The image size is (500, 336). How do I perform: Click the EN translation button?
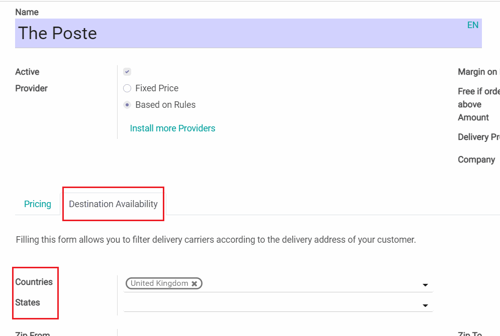[472, 25]
